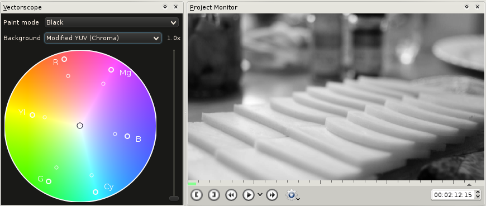Click the play button in Project Monitor
Viewport: 486px width, 206px height.
pos(248,195)
